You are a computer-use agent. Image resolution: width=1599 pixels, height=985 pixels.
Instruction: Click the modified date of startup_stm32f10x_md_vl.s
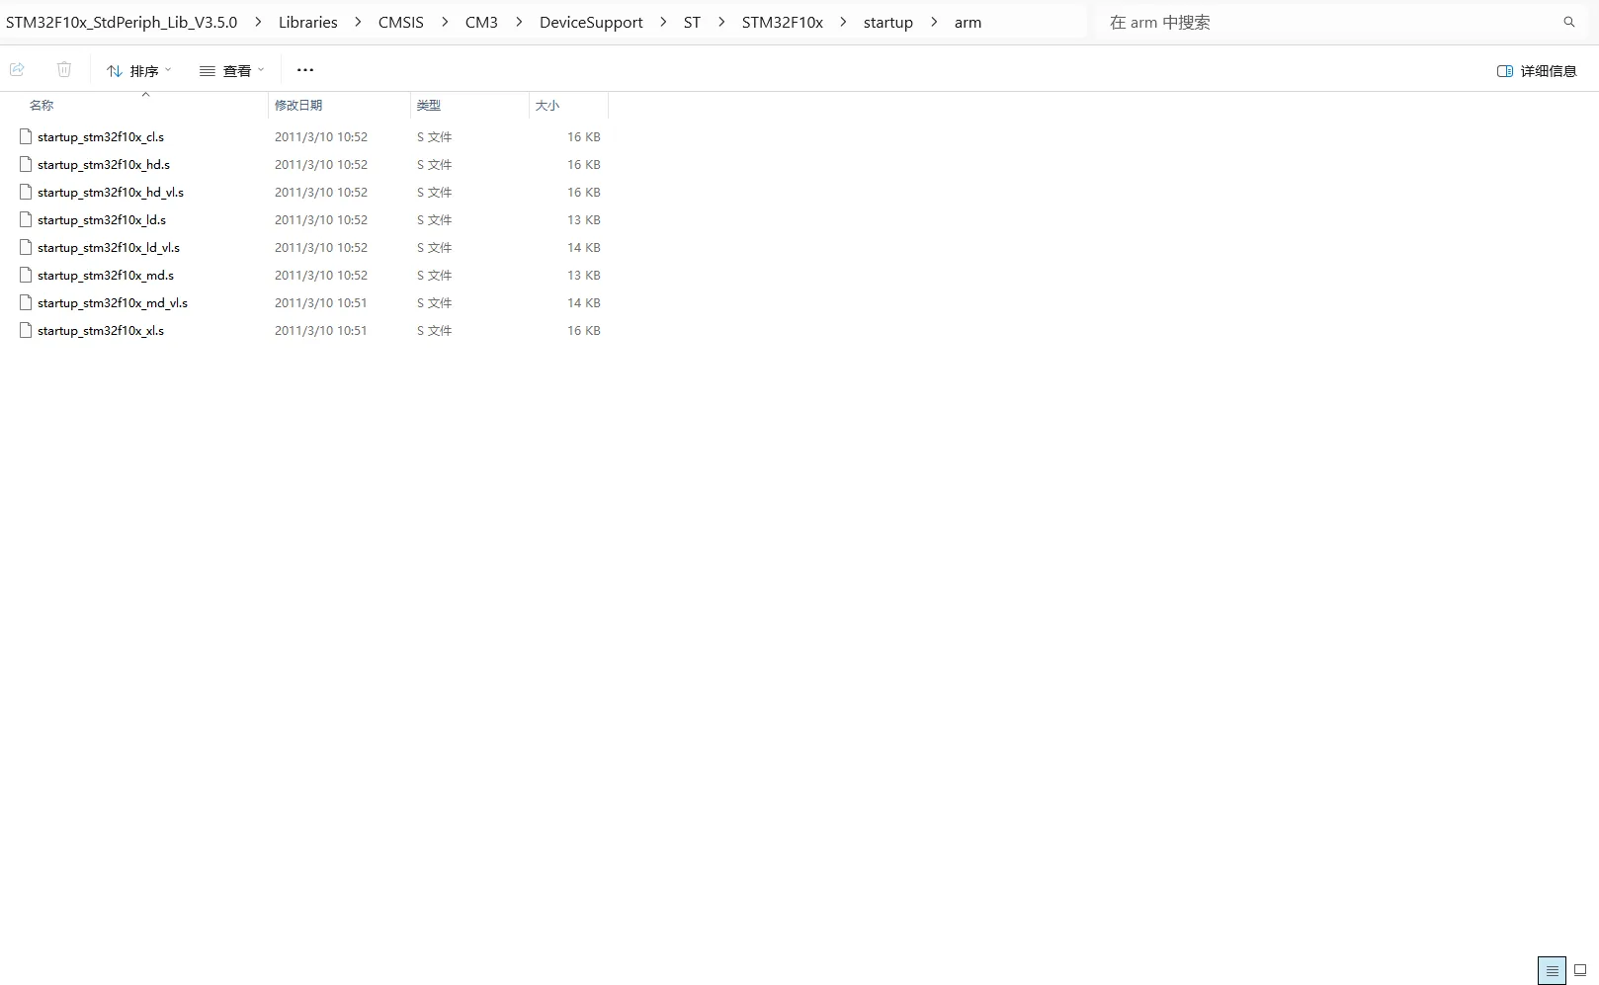321,302
